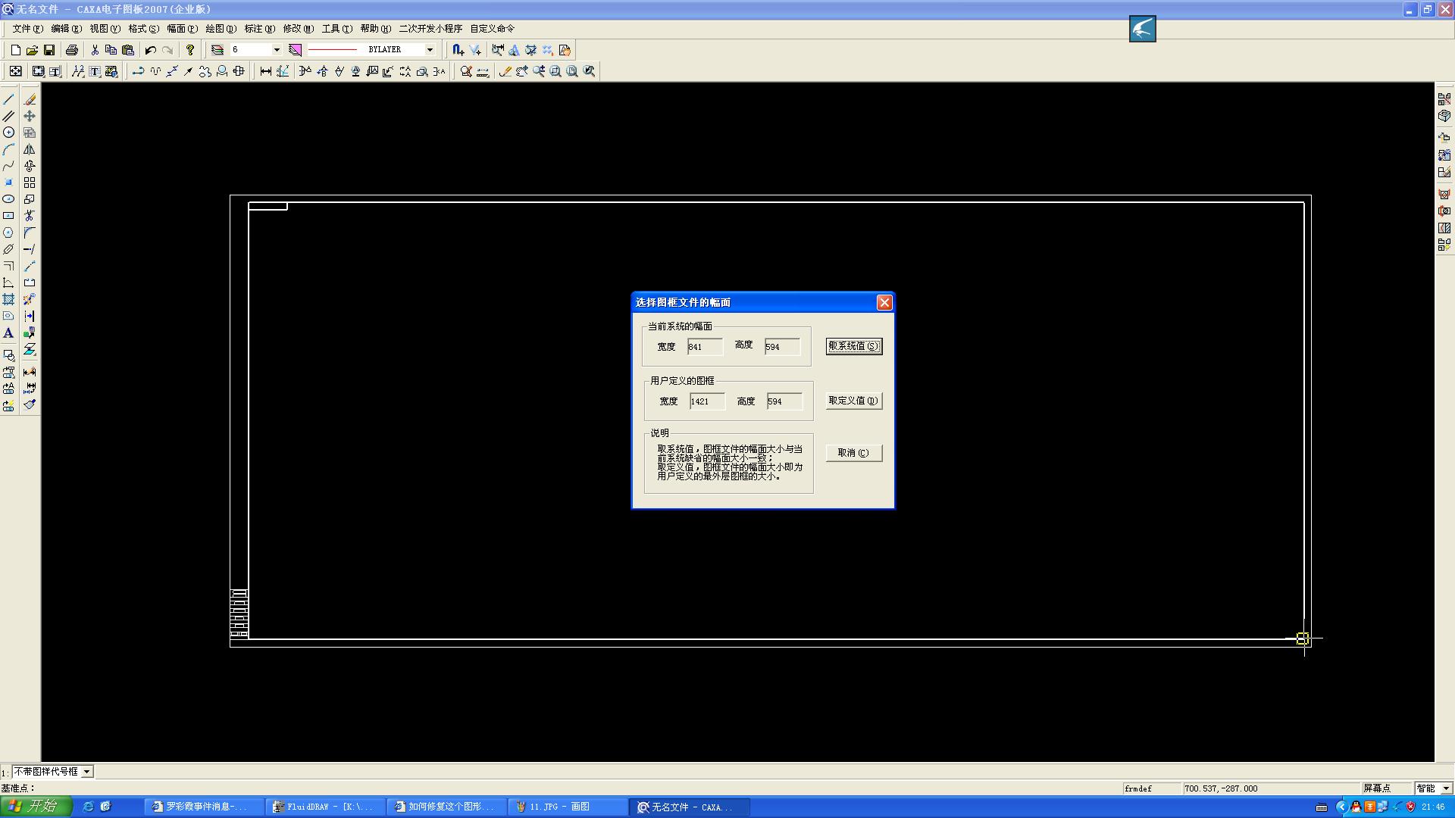Click the 取定义值 button

pos(854,401)
